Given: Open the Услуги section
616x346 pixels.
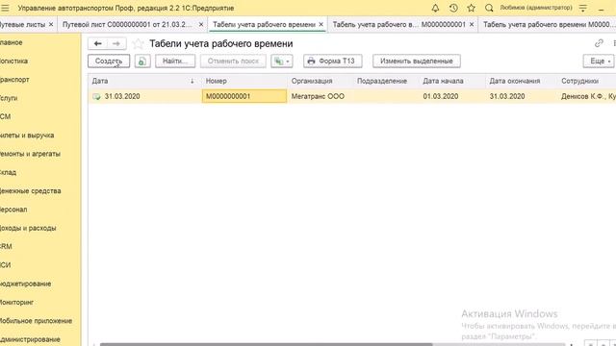Looking at the screenshot, I should click(x=9, y=98).
